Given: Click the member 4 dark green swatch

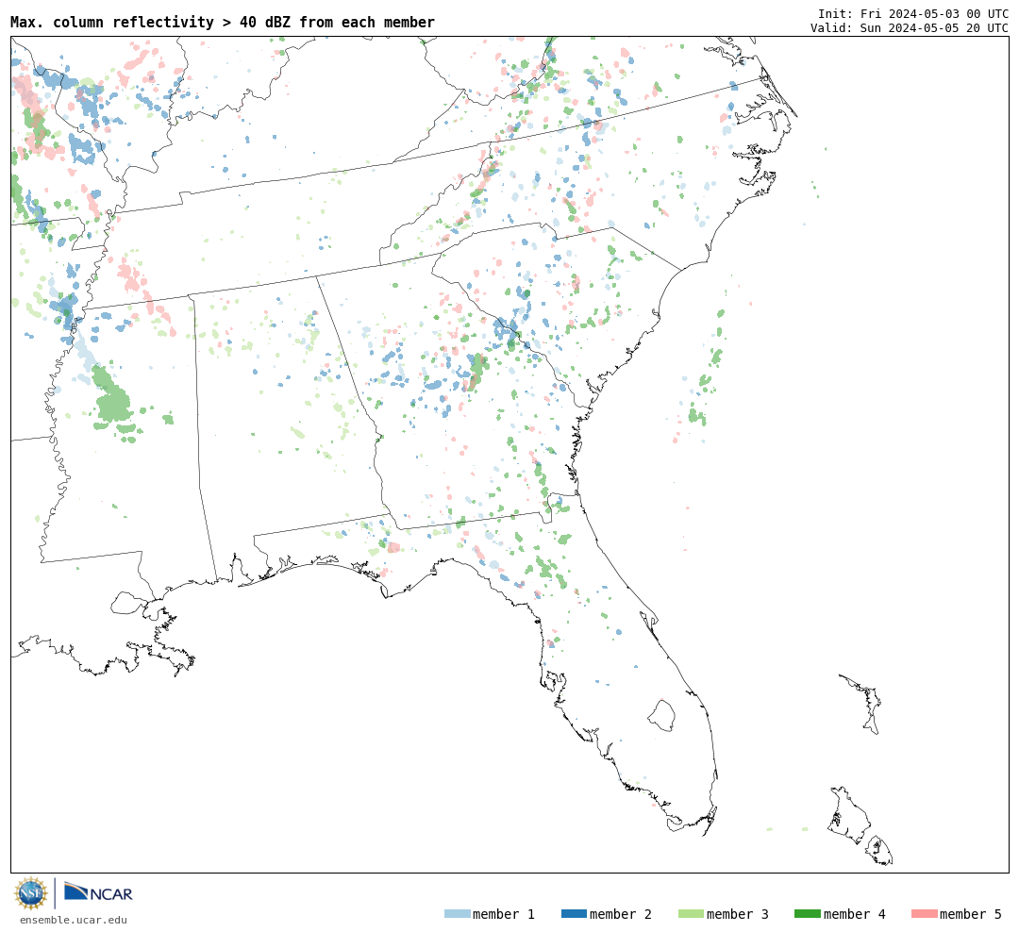Looking at the screenshot, I should pyautogui.click(x=807, y=914).
